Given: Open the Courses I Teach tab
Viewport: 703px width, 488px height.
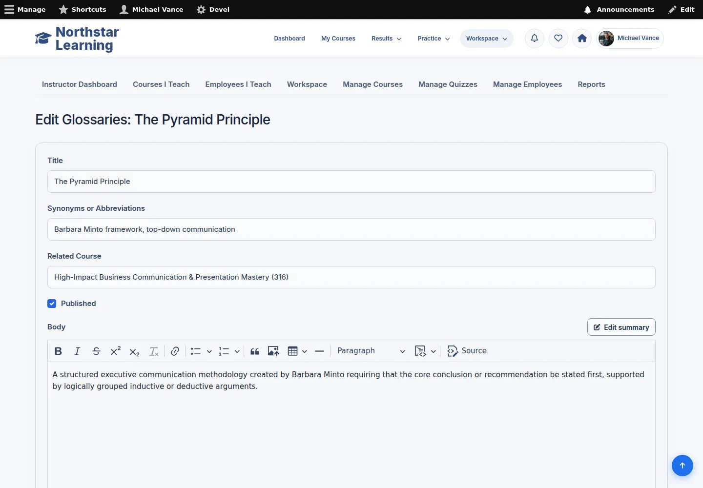Looking at the screenshot, I should coord(161,84).
